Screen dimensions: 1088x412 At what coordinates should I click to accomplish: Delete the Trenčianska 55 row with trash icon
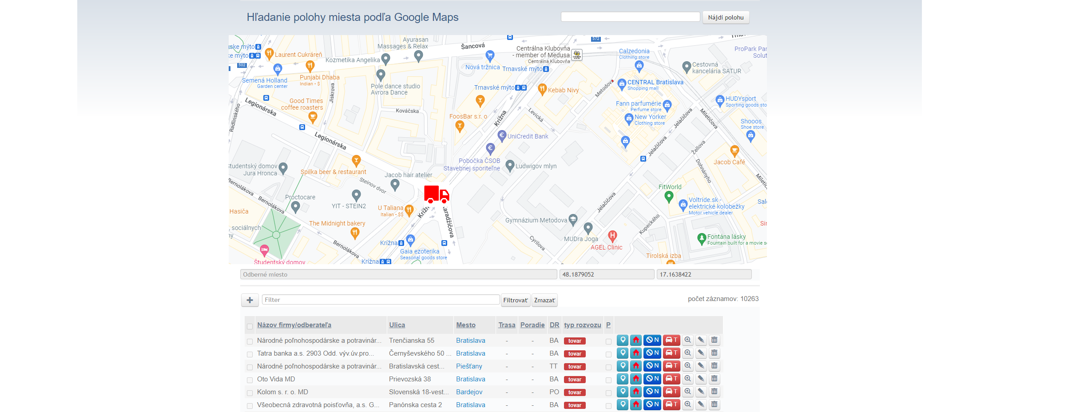point(714,340)
